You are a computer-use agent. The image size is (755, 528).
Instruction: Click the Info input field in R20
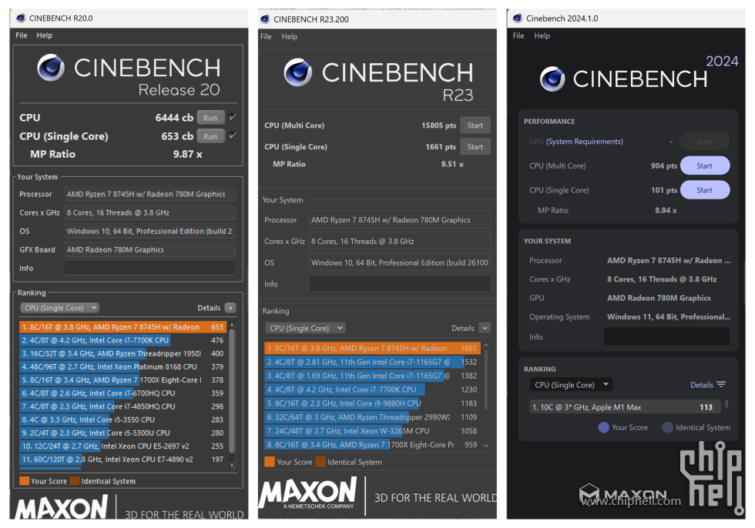coord(149,268)
